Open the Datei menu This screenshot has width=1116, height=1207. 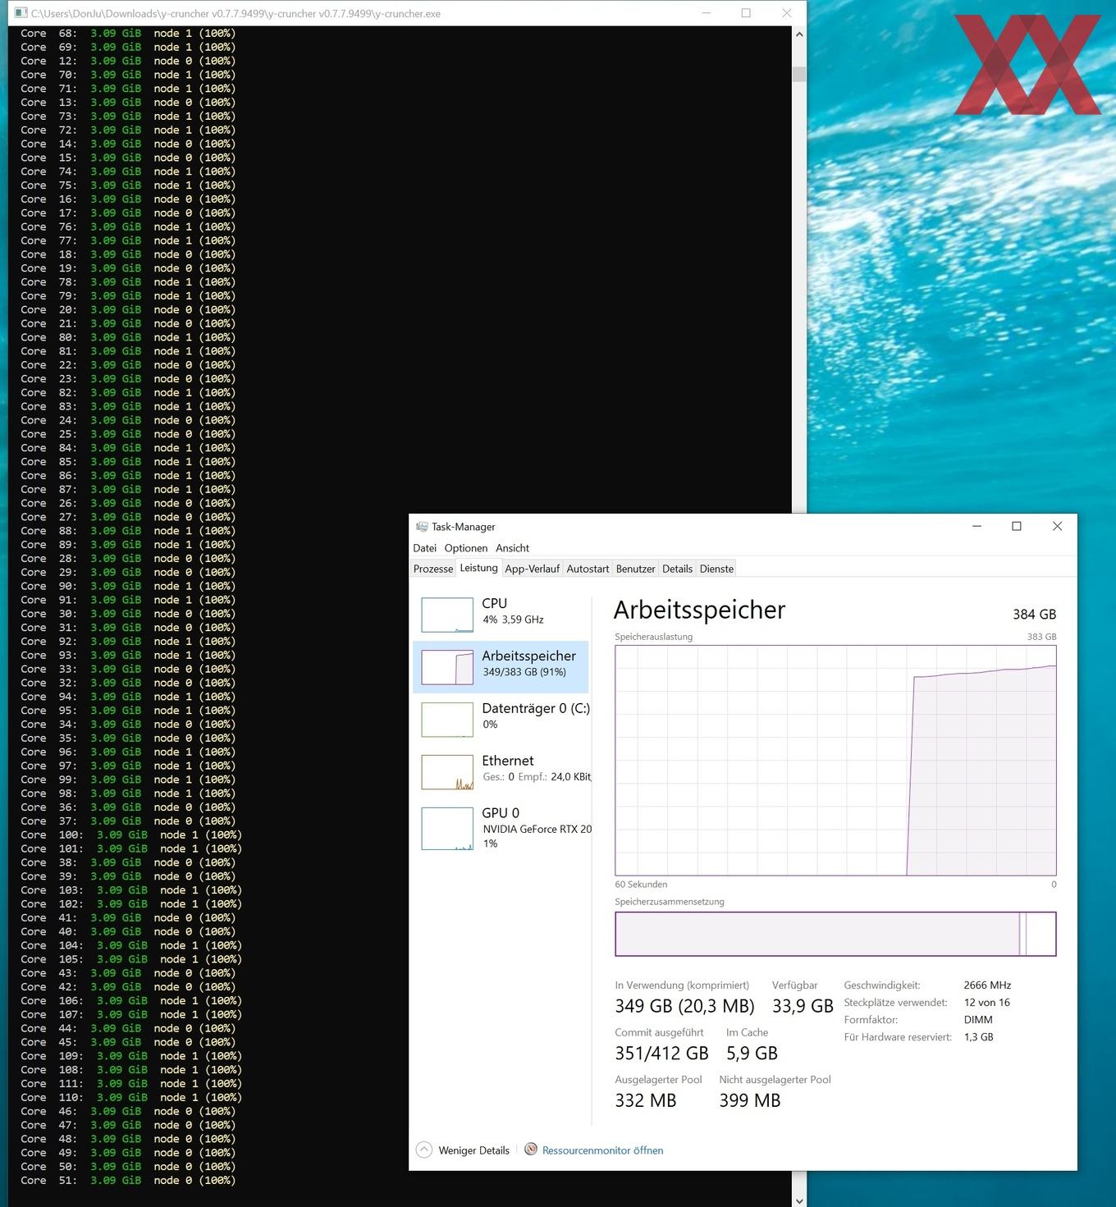pyautogui.click(x=424, y=548)
